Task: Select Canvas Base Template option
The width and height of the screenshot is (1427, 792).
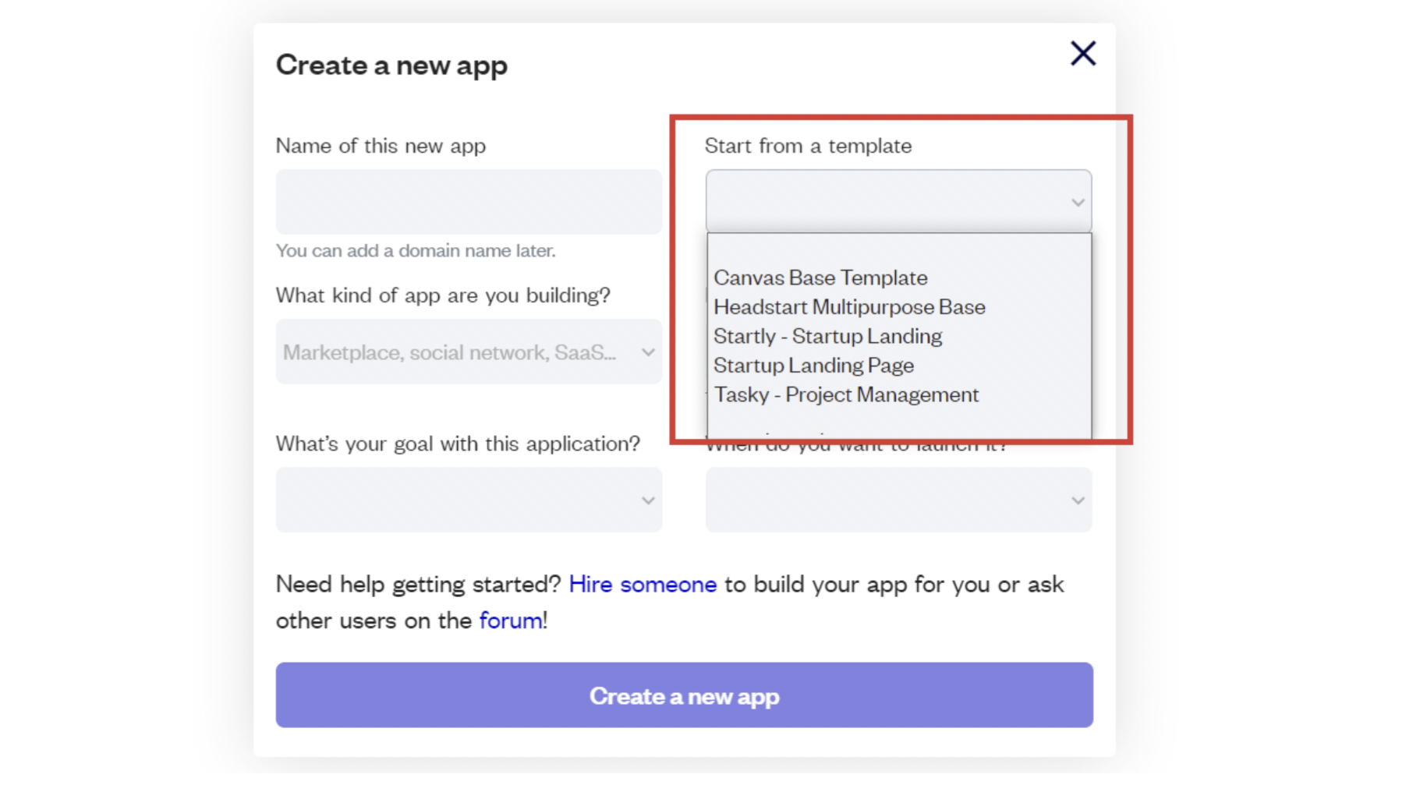Action: pos(820,278)
